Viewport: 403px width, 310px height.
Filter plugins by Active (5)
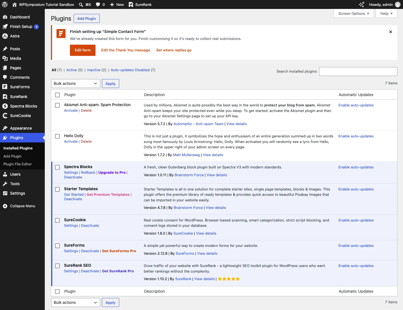[74, 70]
